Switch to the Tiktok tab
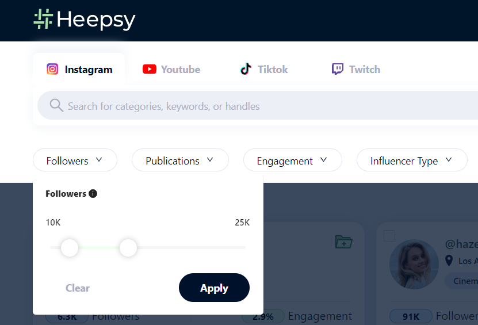Image resolution: width=478 pixels, height=325 pixels. point(264,69)
